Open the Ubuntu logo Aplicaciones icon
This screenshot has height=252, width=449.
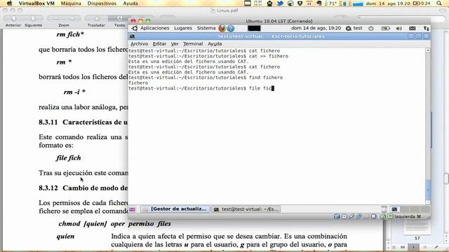[x=134, y=28]
